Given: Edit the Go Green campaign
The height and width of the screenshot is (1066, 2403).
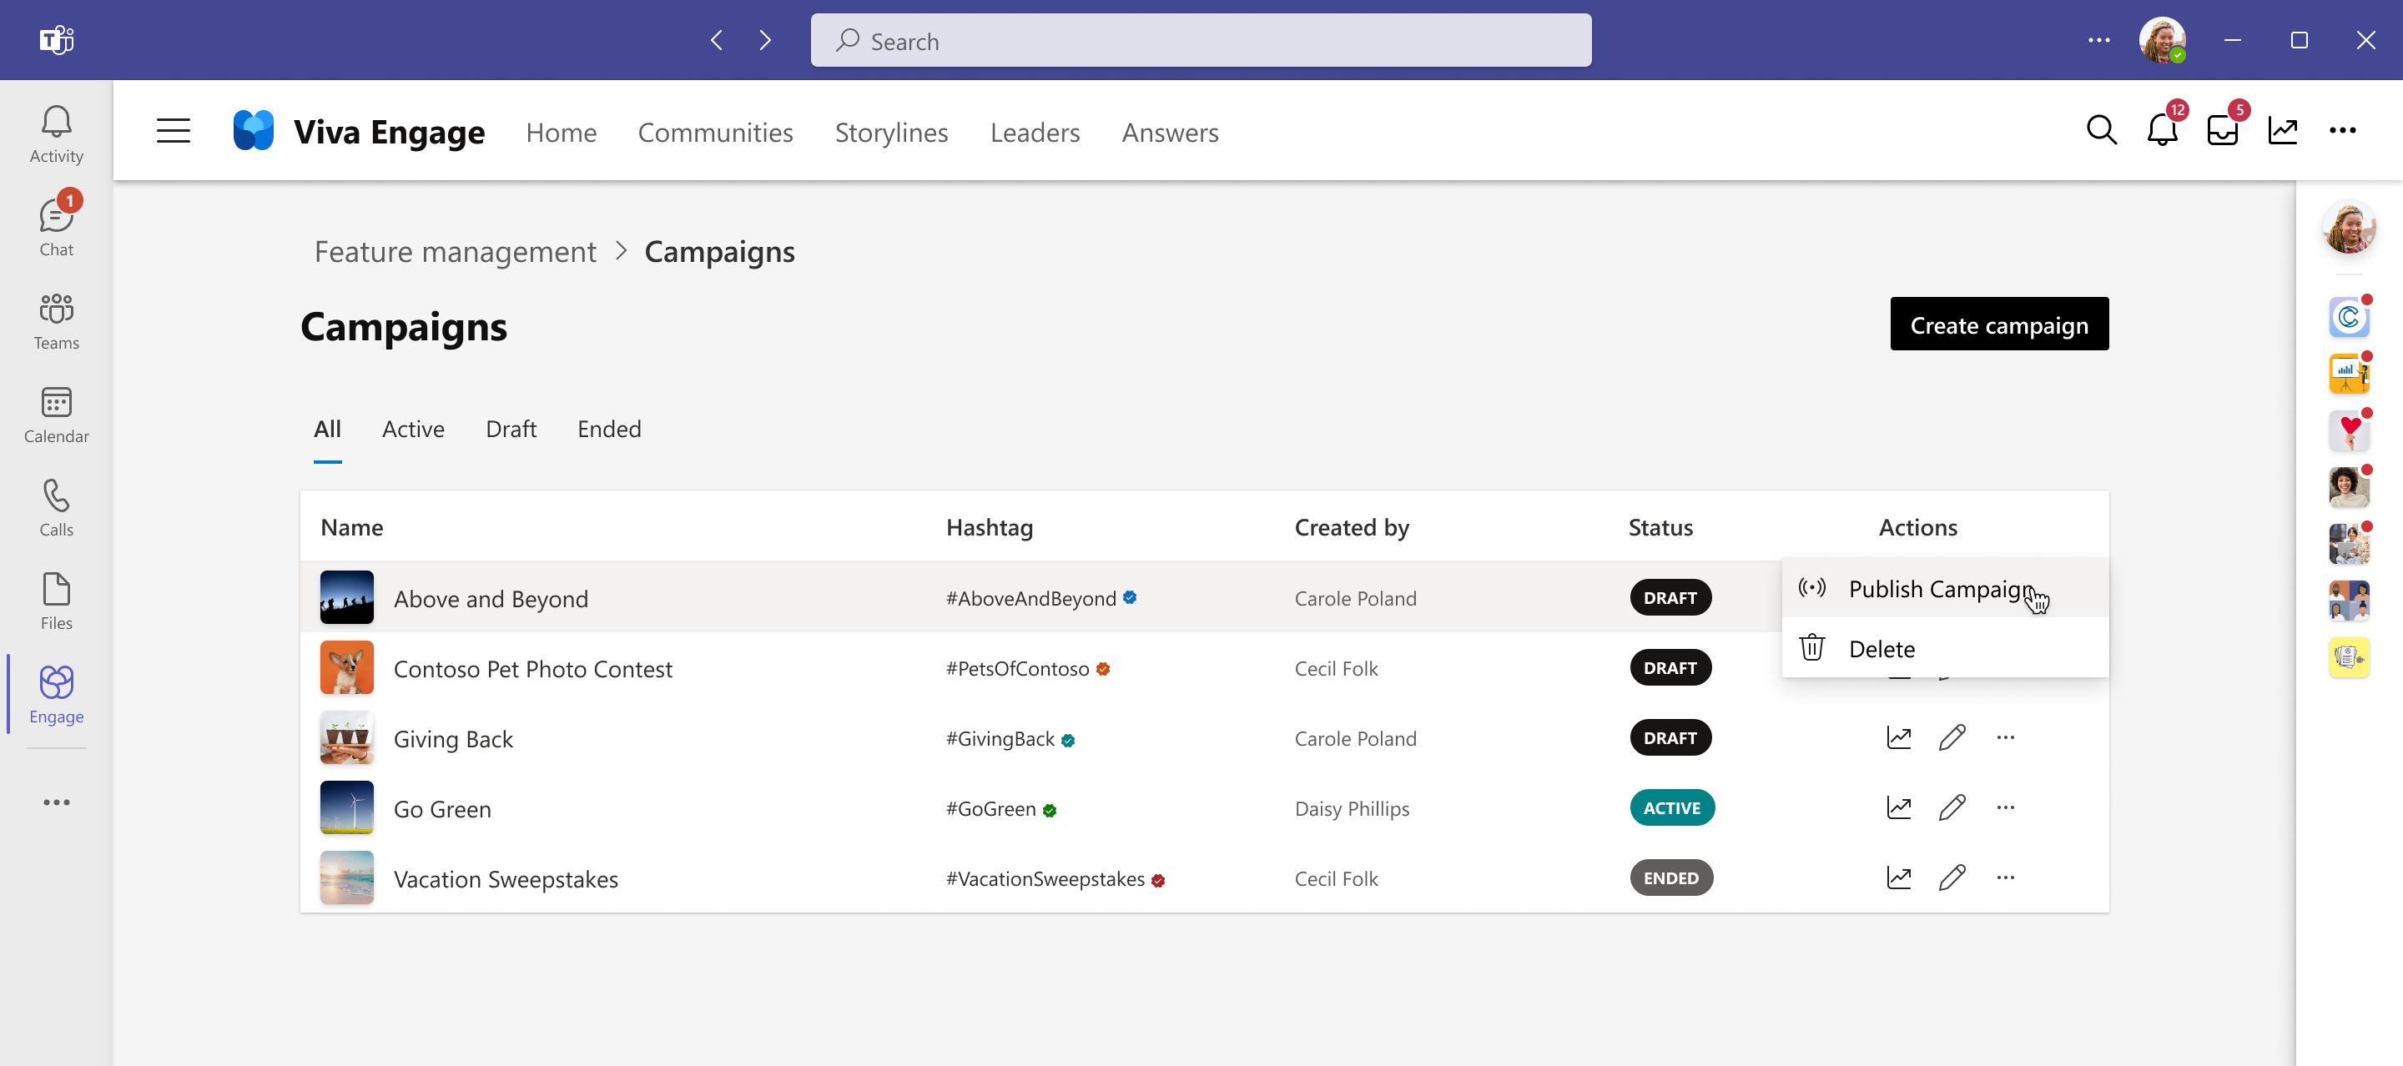Looking at the screenshot, I should click(x=1952, y=807).
